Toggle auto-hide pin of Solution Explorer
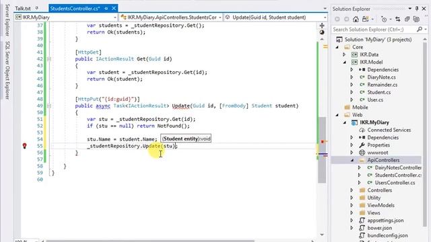The image size is (431, 242). [417, 9]
